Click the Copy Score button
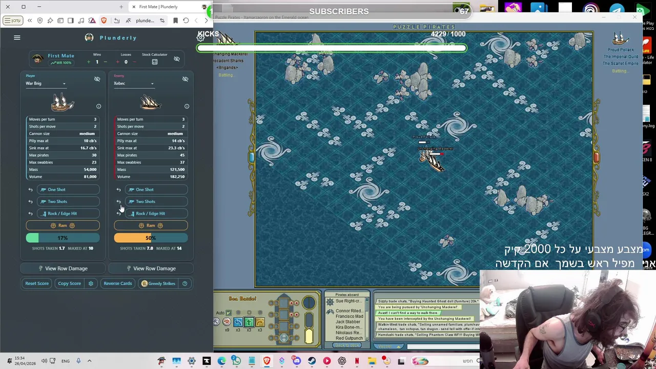This screenshot has height=369, width=656. 69,283
